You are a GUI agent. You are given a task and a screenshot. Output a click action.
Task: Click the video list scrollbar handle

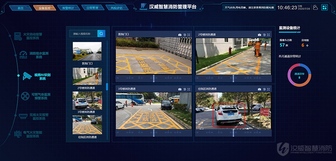(107, 86)
